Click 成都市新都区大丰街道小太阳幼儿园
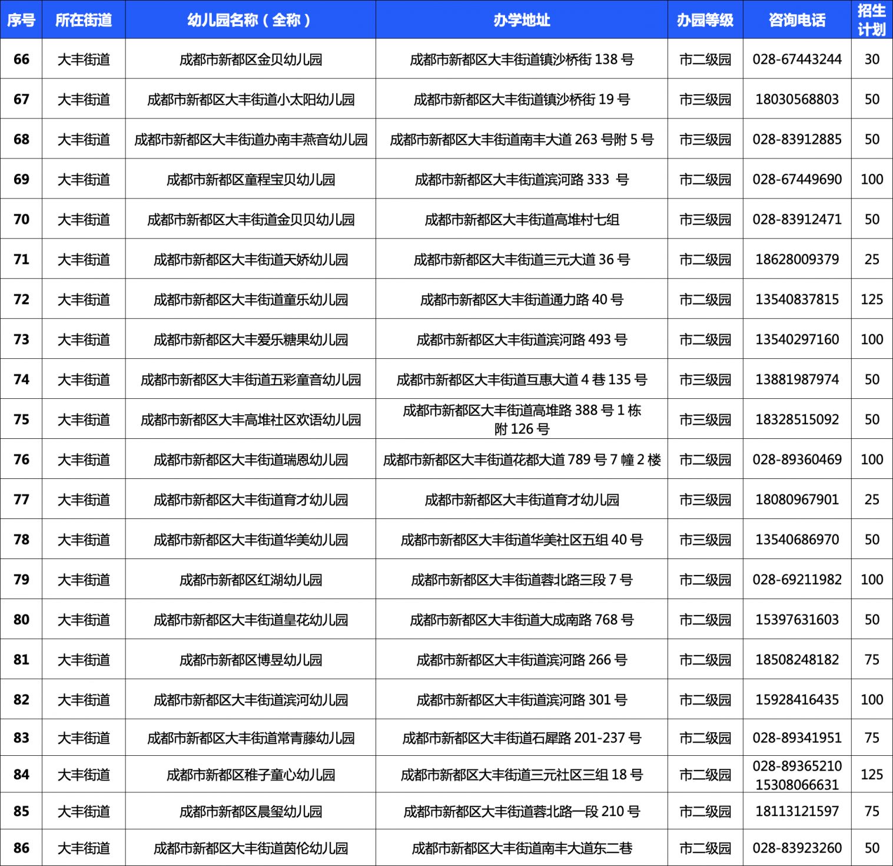The height and width of the screenshot is (866, 893). (x=251, y=100)
